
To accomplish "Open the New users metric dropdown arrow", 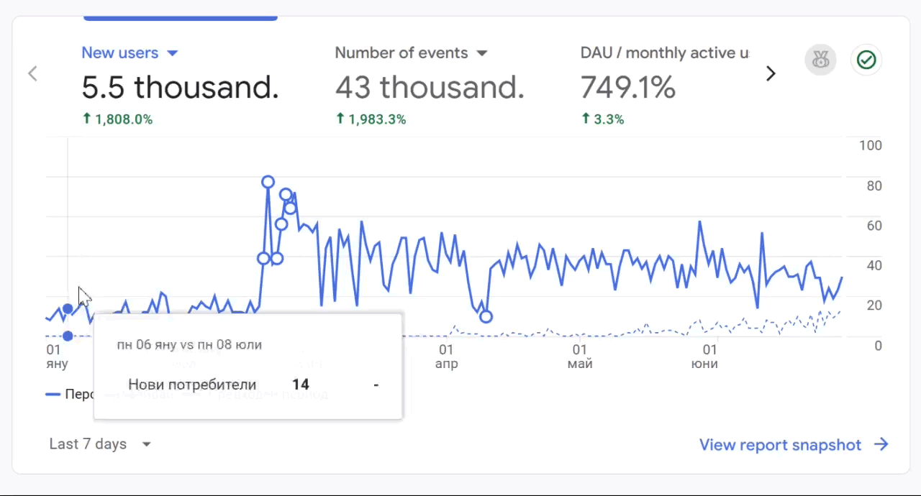I will (x=172, y=53).
